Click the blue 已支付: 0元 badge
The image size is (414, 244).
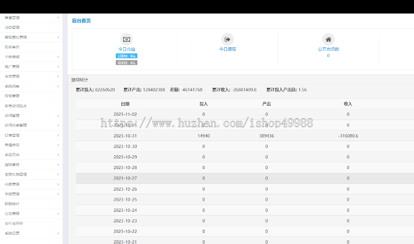(x=126, y=56)
